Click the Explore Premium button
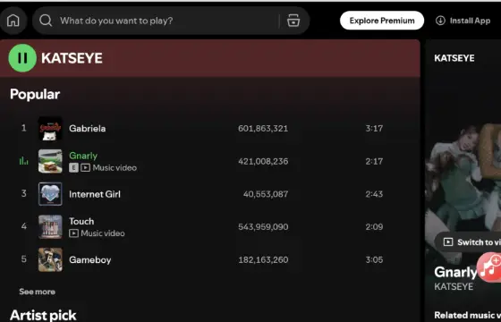501x322 pixels. (382, 21)
